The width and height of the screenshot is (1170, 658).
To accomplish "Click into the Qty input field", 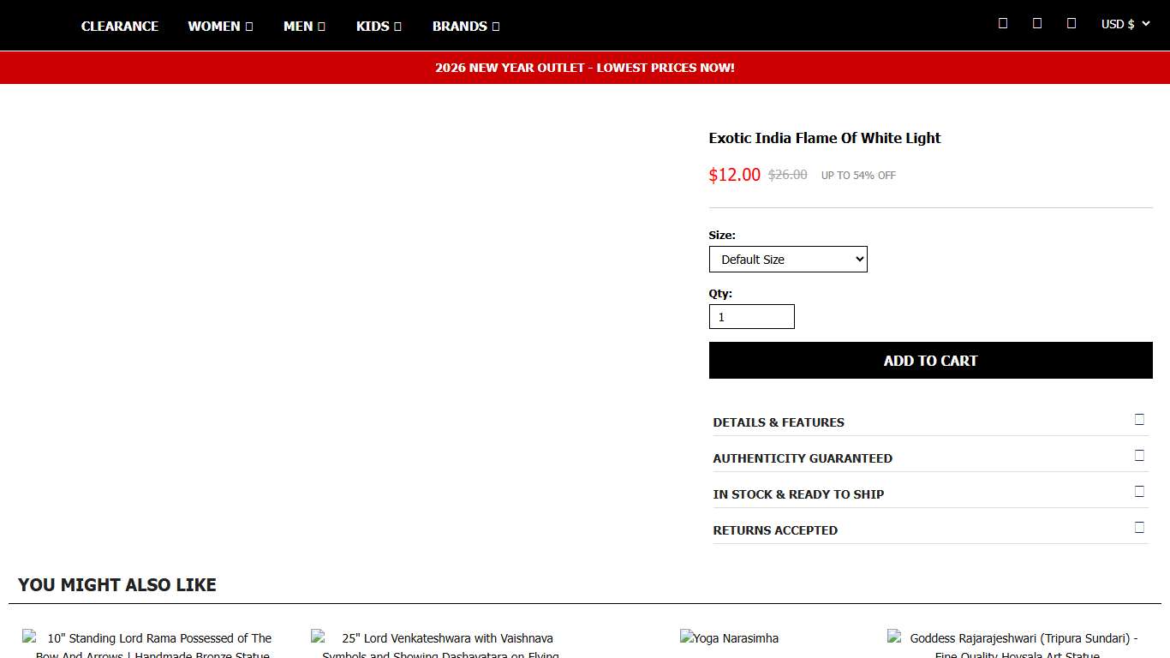I will pos(751,317).
